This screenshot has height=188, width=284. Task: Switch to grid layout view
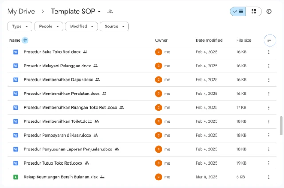254,12
